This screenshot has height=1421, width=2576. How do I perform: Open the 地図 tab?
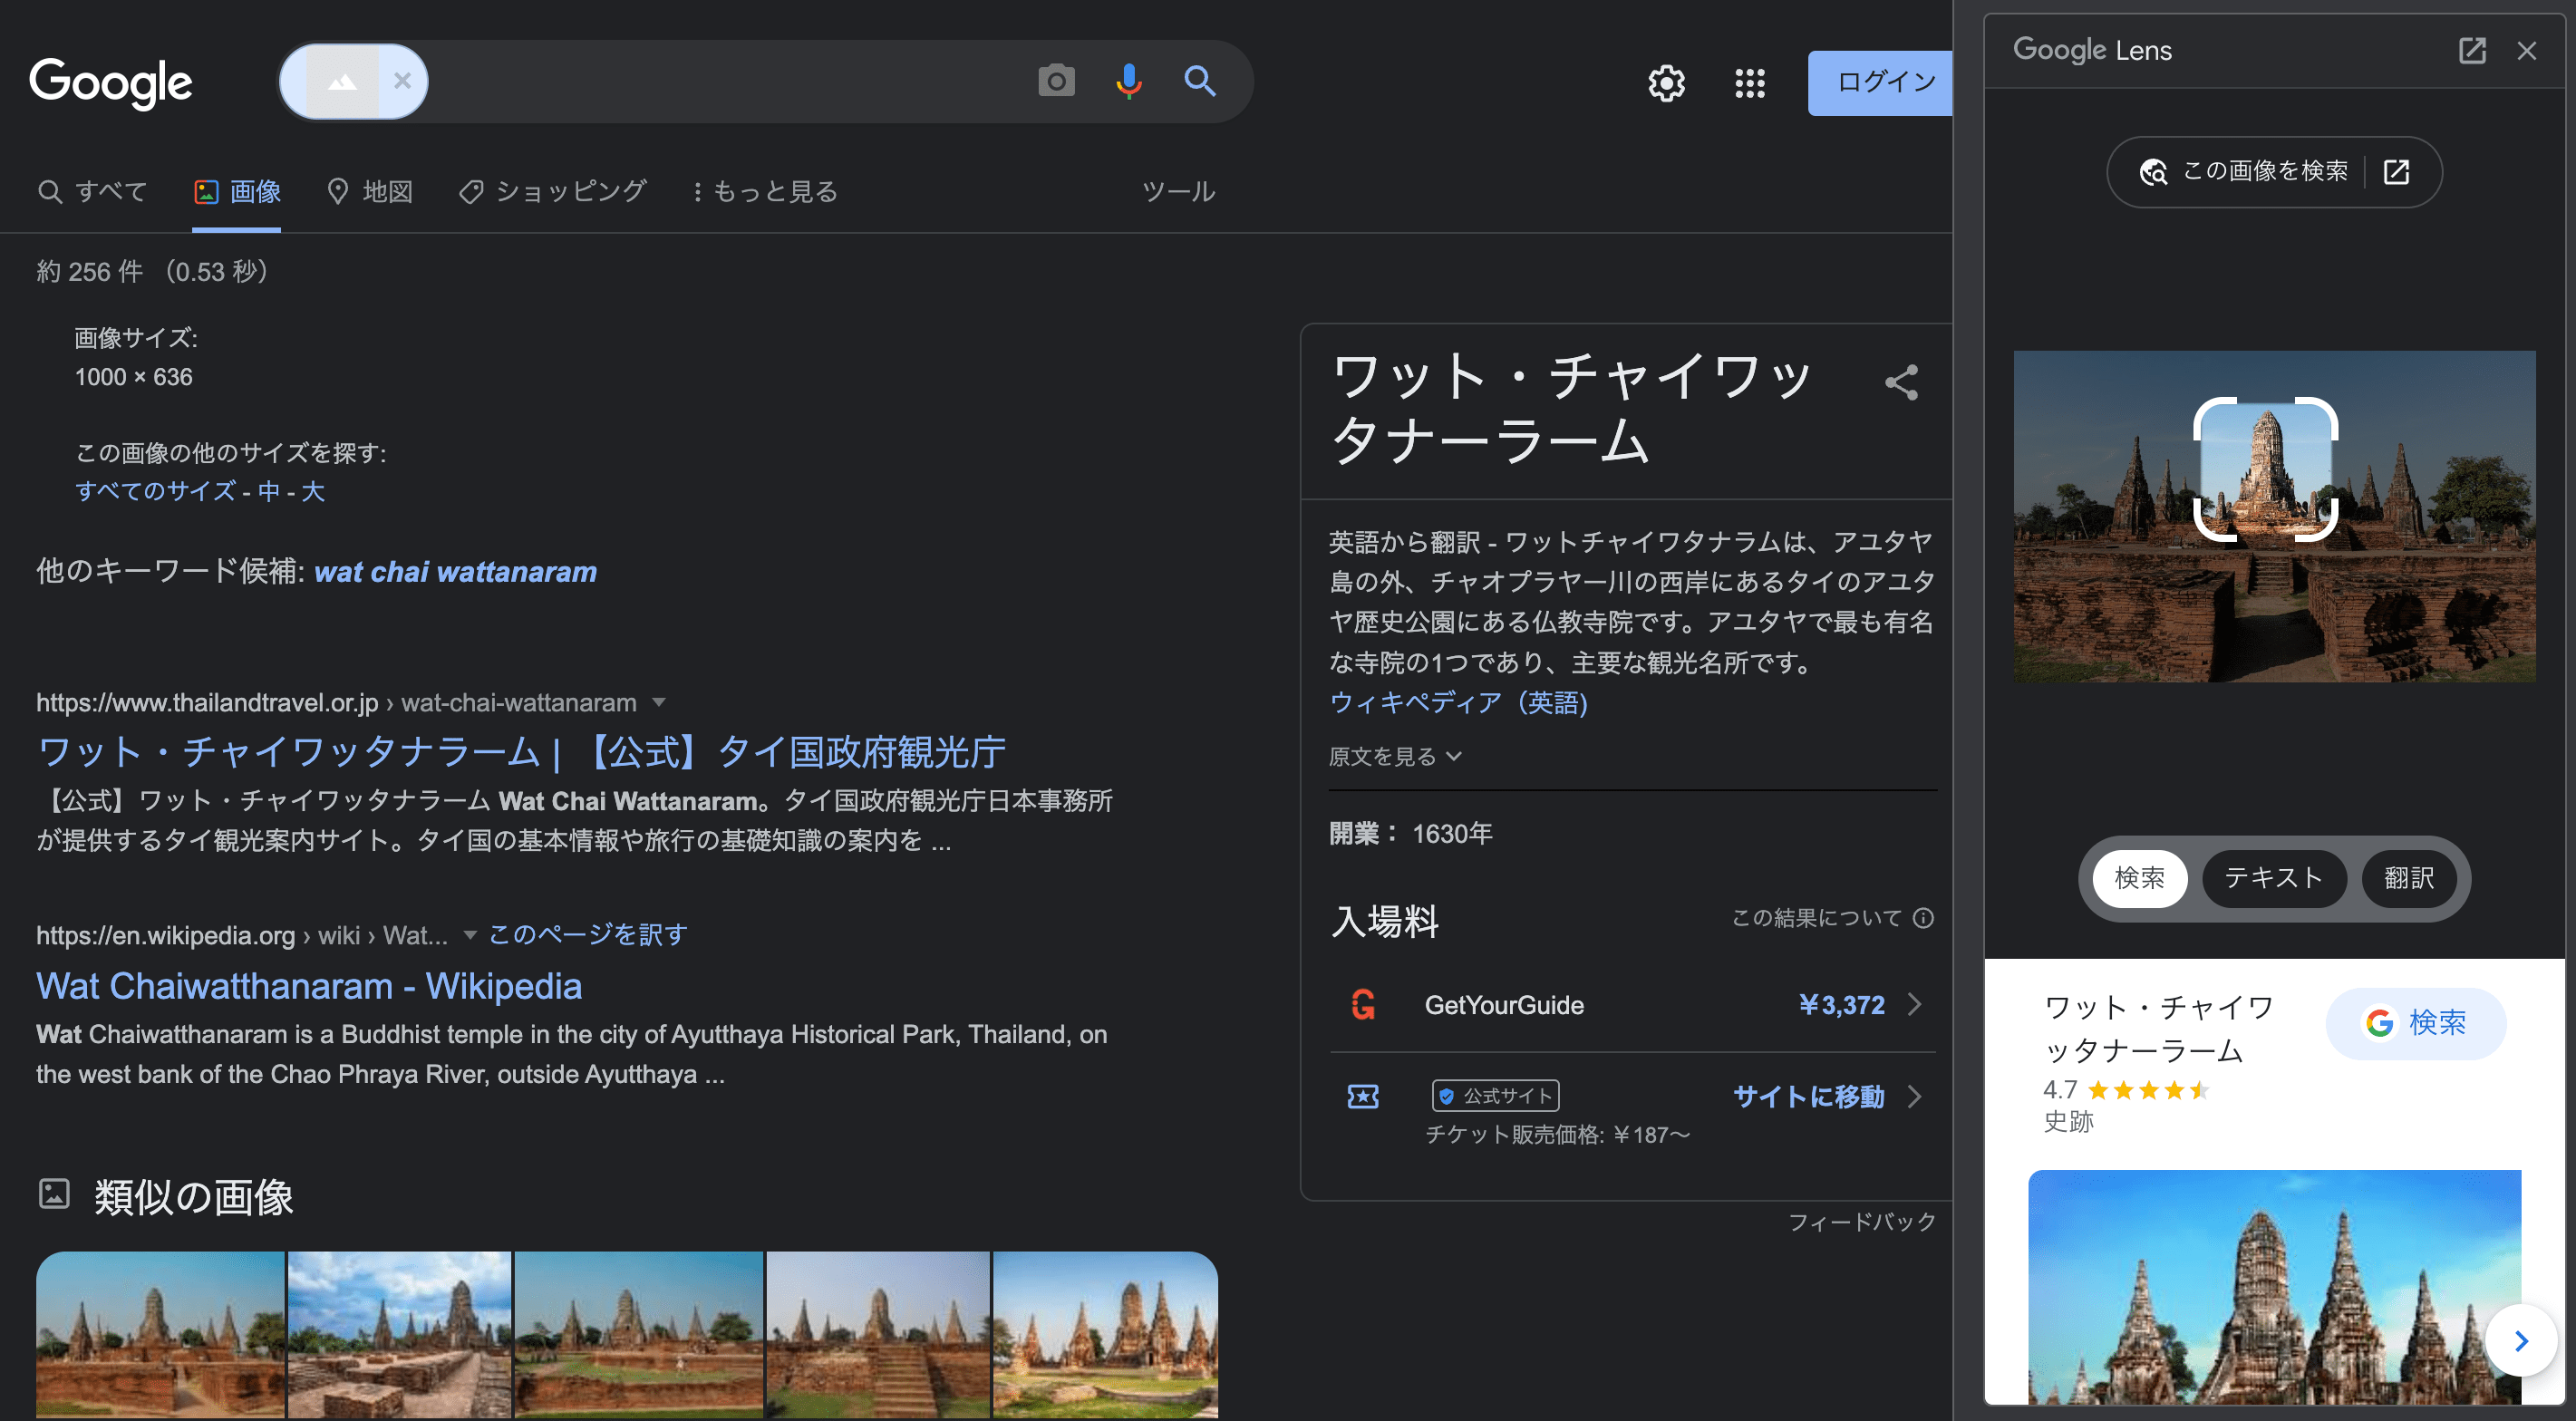(x=370, y=191)
